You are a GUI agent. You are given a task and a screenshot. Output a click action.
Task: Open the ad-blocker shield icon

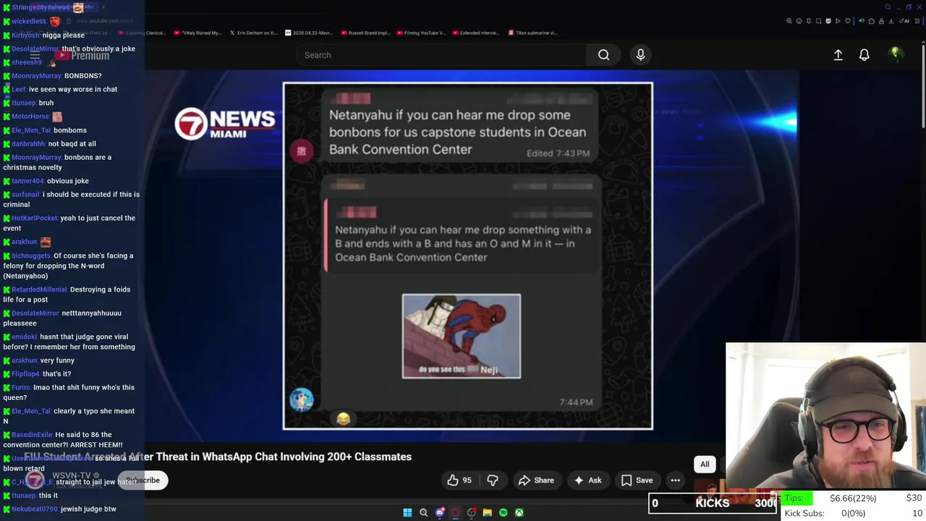828,21
